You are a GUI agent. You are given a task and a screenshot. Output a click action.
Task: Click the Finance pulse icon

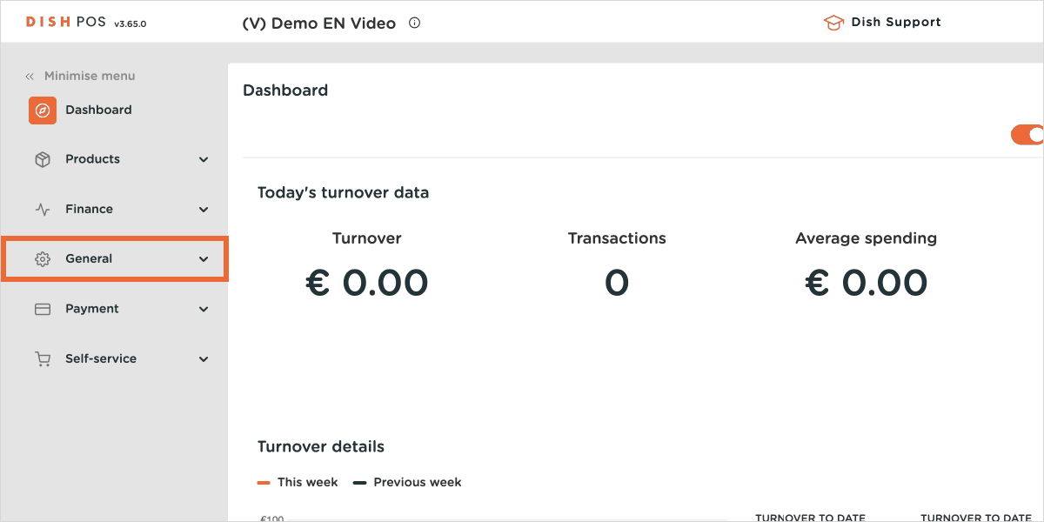[43, 210]
